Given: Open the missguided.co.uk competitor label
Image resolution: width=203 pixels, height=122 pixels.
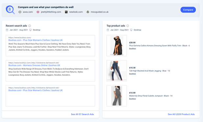Looking at the screenshot, I should [x=100, y=12].
